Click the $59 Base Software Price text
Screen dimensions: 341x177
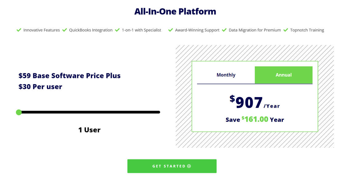(x=70, y=76)
